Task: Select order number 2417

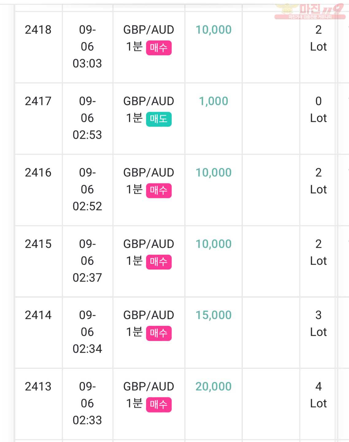Action: pyautogui.click(x=38, y=101)
